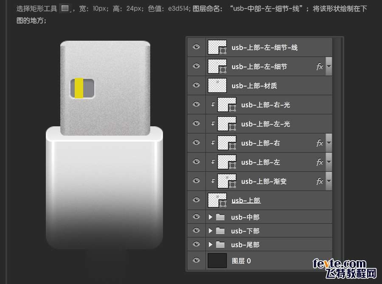Collapse effects of usb-上部-左-细节 layer
This screenshot has height=284, width=382.
(329, 66)
